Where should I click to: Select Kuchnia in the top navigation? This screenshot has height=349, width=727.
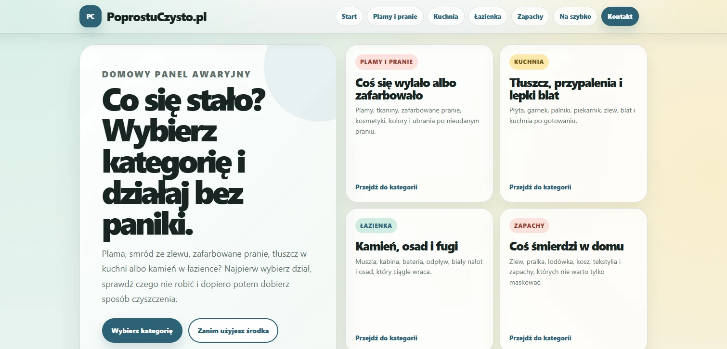tap(446, 16)
